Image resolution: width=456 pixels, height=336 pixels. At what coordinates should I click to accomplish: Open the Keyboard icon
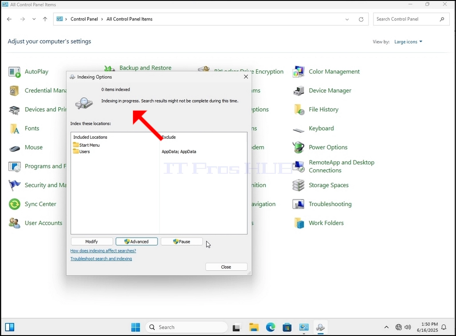tap(299, 130)
